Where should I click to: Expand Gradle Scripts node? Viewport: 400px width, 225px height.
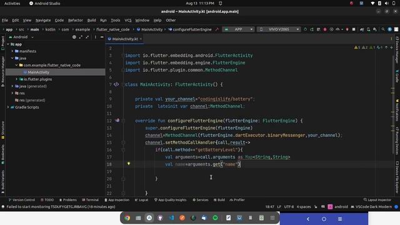click(8, 107)
